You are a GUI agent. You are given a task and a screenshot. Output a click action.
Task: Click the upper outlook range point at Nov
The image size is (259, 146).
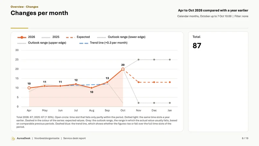pos(139,60)
